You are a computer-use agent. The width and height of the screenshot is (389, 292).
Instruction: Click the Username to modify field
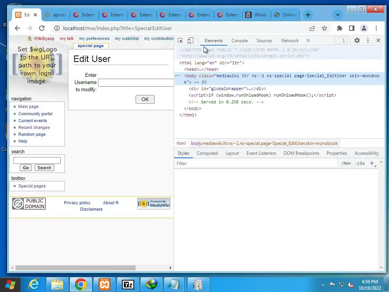click(x=136, y=83)
